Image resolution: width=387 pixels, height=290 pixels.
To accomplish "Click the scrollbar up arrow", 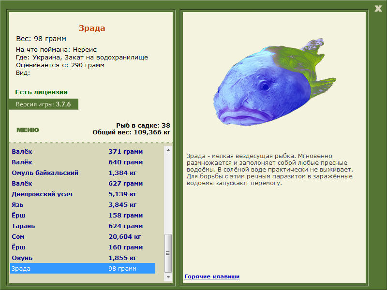I will coord(168,150).
